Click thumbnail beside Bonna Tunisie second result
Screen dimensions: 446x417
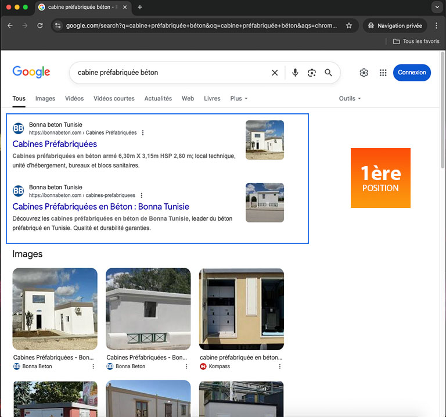click(x=265, y=203)
